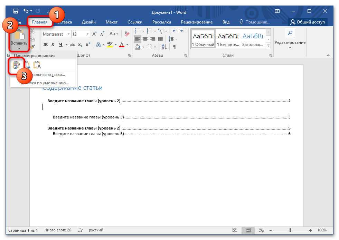
Task: Open the font size 12 dropdown
Action: click(x=87, y=34)
